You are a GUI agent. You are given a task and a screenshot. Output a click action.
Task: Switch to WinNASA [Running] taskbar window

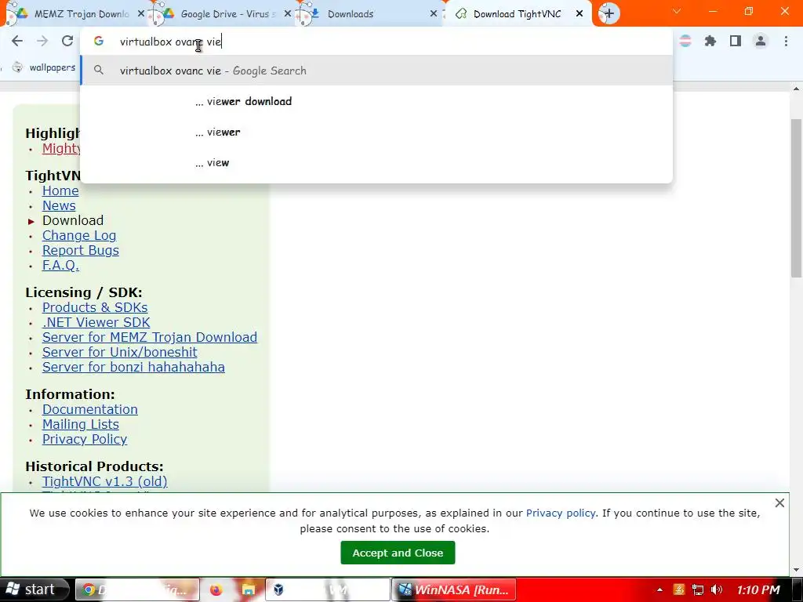click(x=454, y=589)
